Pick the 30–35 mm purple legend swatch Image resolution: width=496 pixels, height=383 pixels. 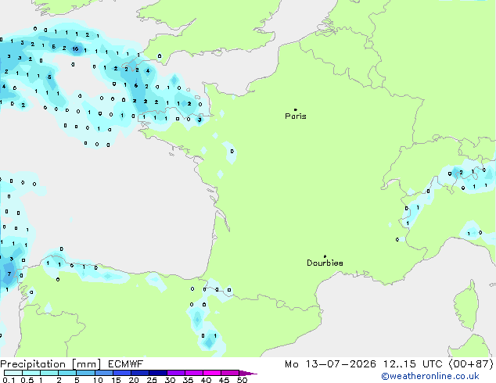click(176, 373)
